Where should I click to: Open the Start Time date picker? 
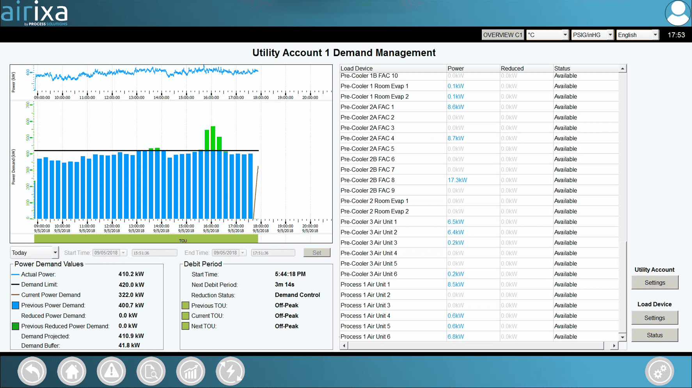[x=123, y=253]
